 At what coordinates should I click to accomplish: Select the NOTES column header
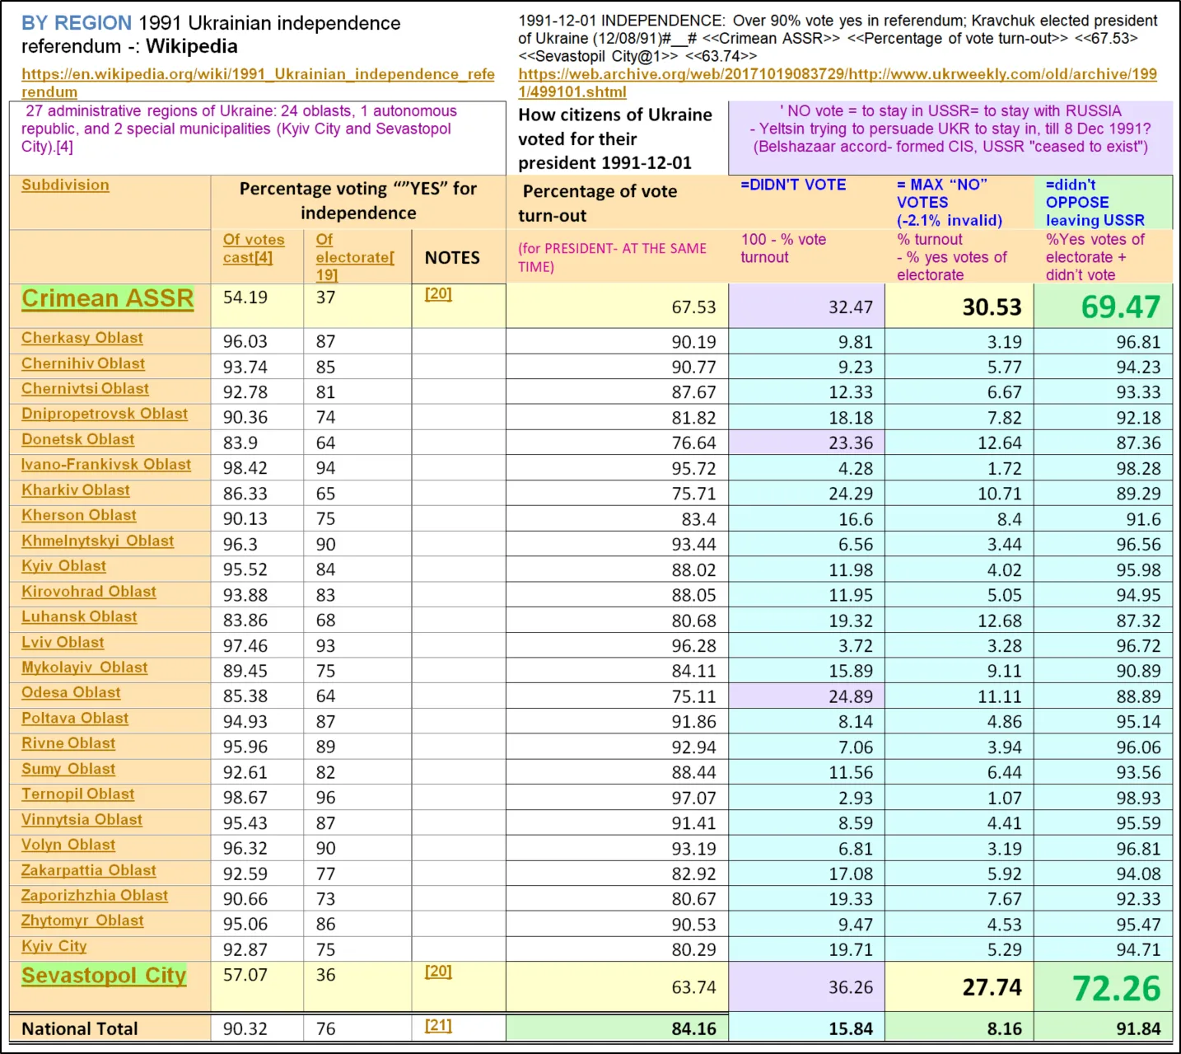click(452, 258)
